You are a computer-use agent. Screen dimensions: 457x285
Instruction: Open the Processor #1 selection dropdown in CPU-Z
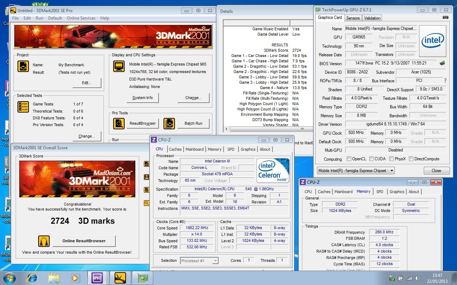point(199,261)
